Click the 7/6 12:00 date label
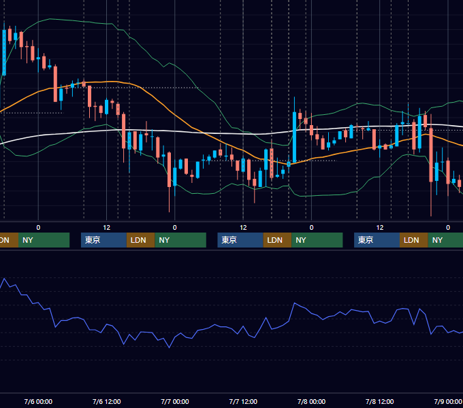The width and height of the screenshot is (463, 408). 107,401
